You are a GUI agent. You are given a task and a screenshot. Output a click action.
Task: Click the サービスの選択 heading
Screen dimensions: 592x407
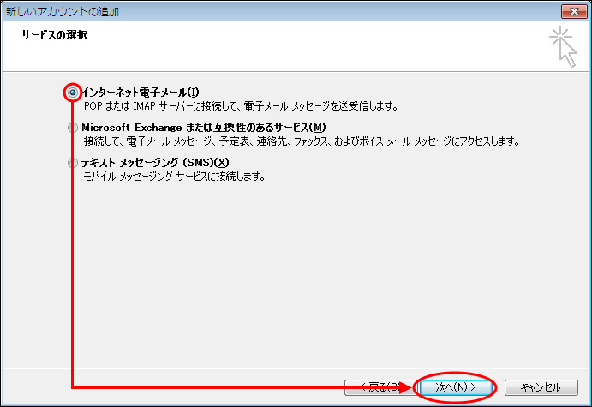[54, 35]
